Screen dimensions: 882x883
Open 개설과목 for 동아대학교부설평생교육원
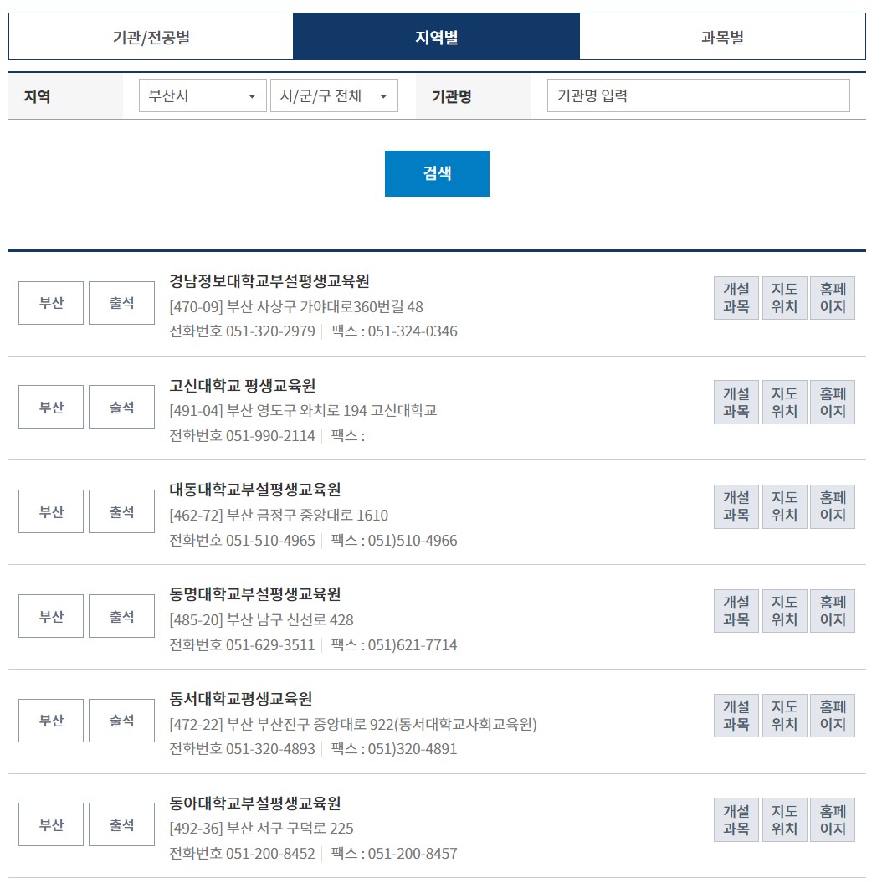pyautogui.click(x=736, y=819)
